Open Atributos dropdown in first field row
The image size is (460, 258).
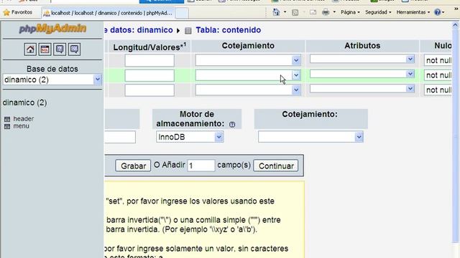(x=362, y=59)
